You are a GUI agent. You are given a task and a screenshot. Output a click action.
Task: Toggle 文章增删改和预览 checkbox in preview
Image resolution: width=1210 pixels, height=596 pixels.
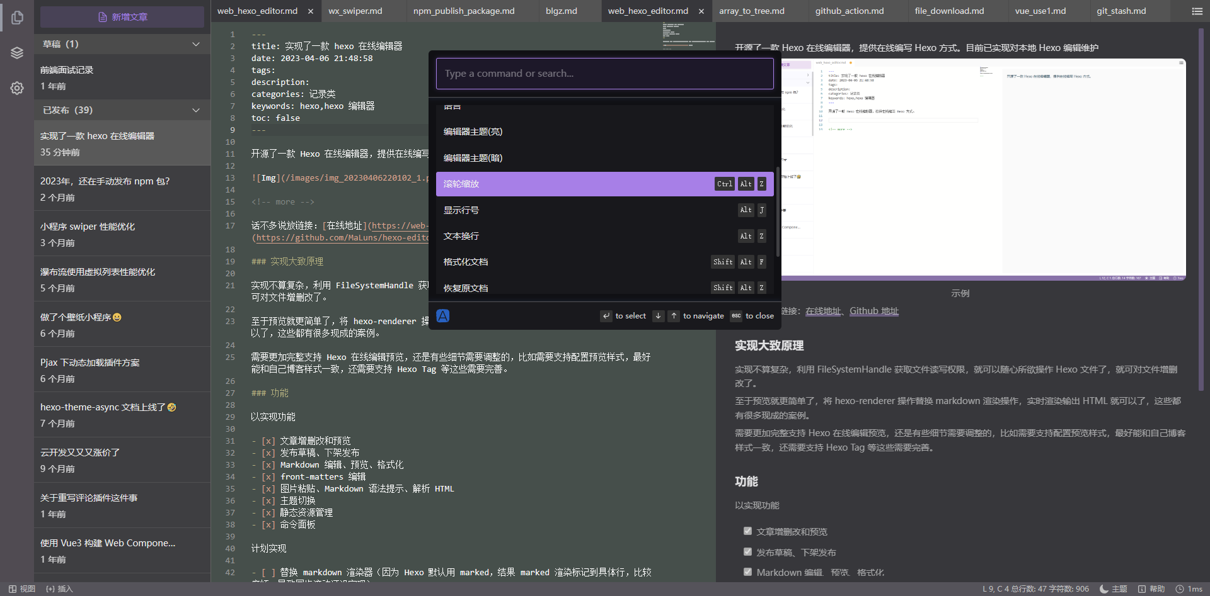(747, 531)
